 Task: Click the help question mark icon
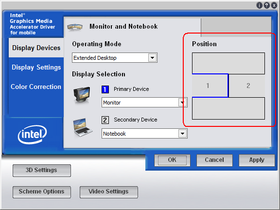click(x=266, y=5)
